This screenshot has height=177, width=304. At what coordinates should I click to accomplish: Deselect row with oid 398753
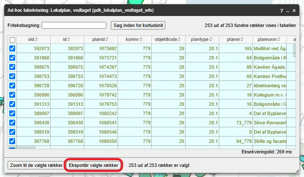pyautogui.click(x=12, y=76)
